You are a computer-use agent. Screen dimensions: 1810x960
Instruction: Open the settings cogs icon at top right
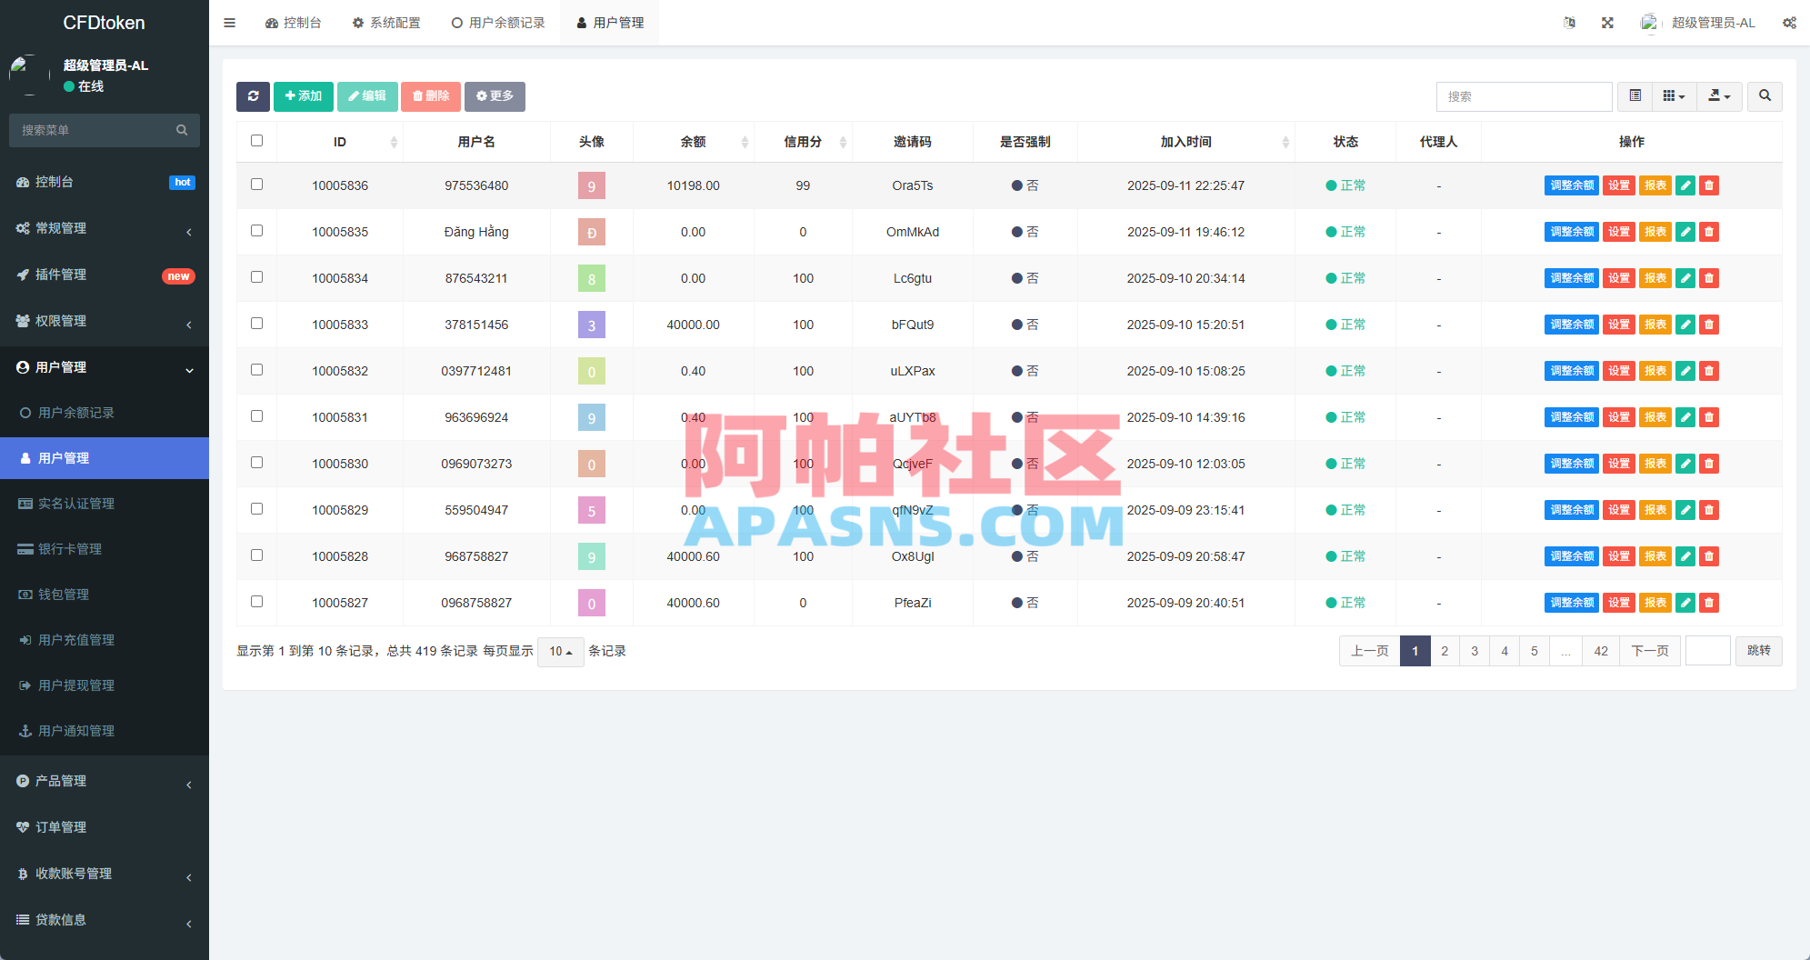point(1789,23)
